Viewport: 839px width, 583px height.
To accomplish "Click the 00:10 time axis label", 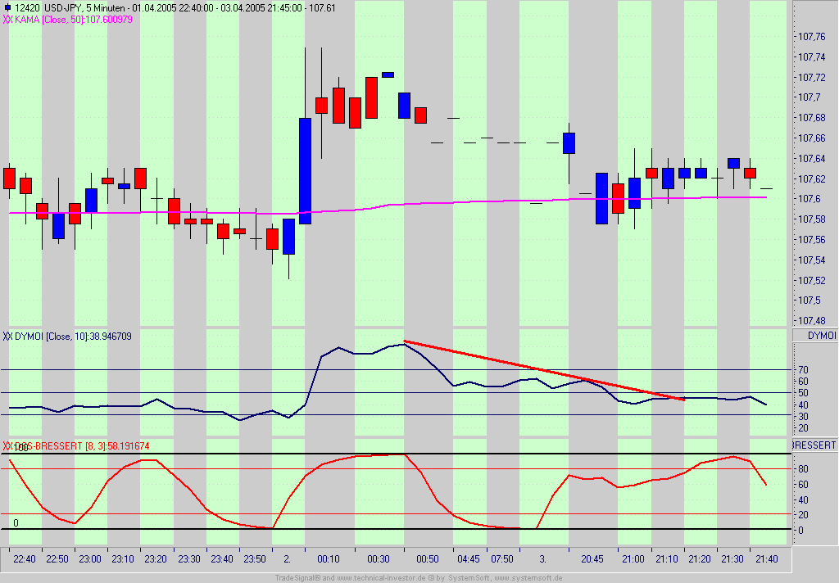I will [329, 559].
